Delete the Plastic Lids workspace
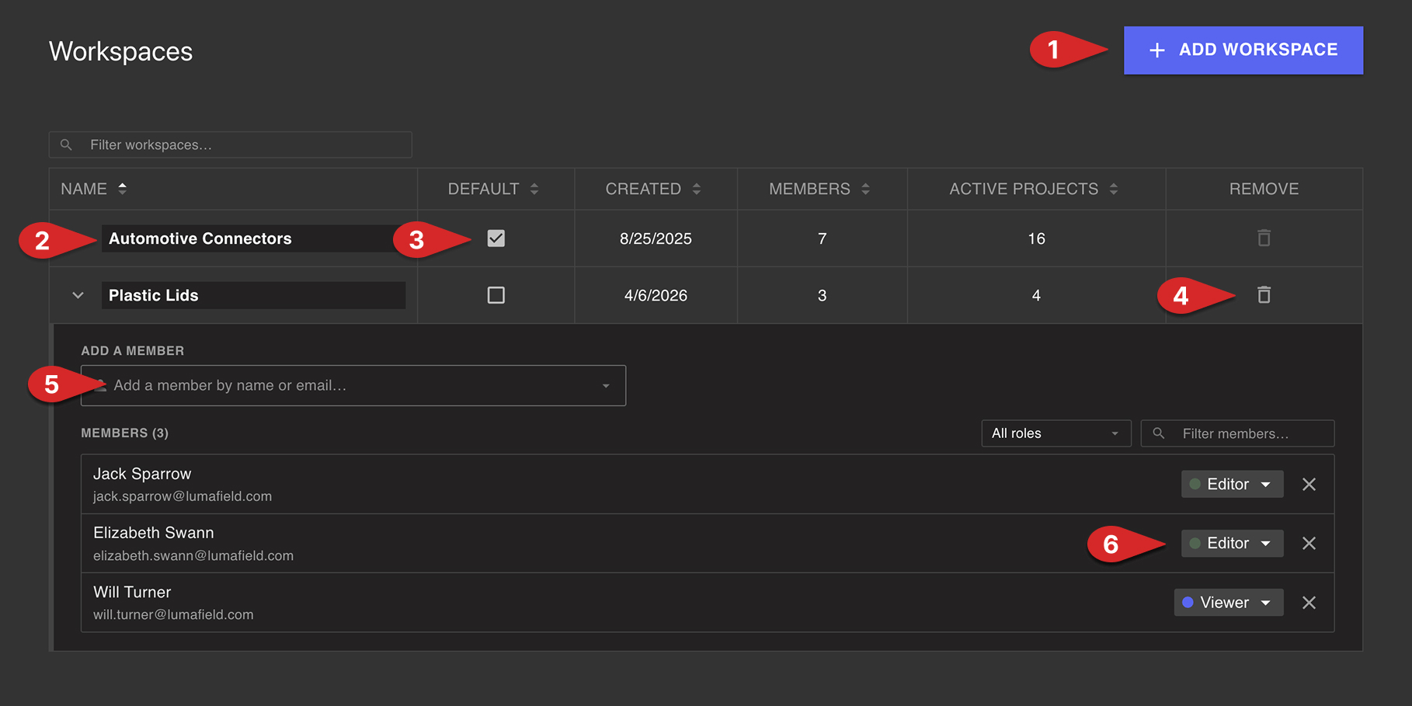 point(1264,294)
